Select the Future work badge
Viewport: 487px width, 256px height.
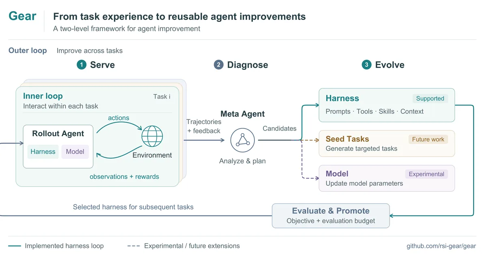click(x=428, y=139)
